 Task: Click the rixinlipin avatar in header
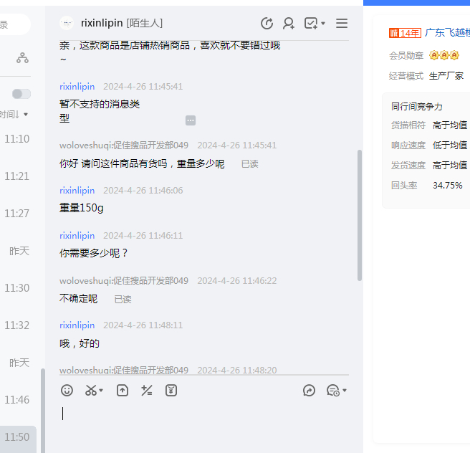[x=67, y=23]
